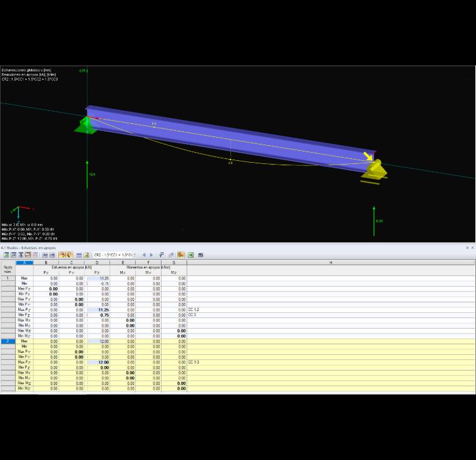Select column header H

point(331,262)
